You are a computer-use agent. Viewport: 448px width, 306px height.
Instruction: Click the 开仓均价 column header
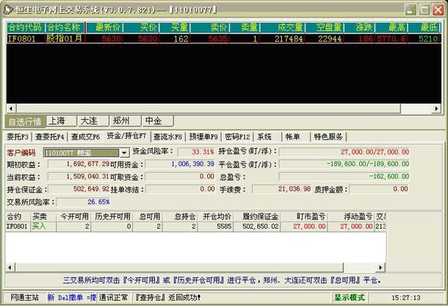(x=217, y=216)
